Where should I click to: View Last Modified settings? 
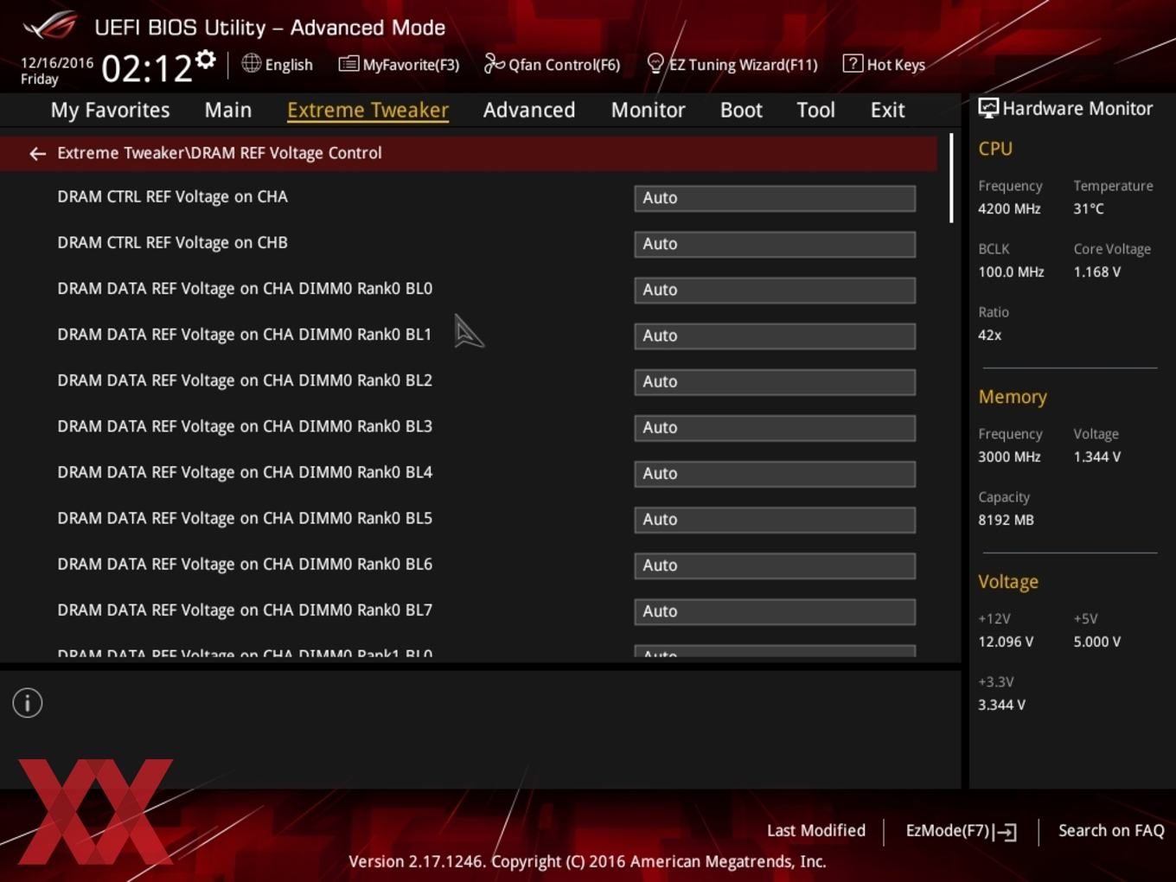click(x=816, y=830)
